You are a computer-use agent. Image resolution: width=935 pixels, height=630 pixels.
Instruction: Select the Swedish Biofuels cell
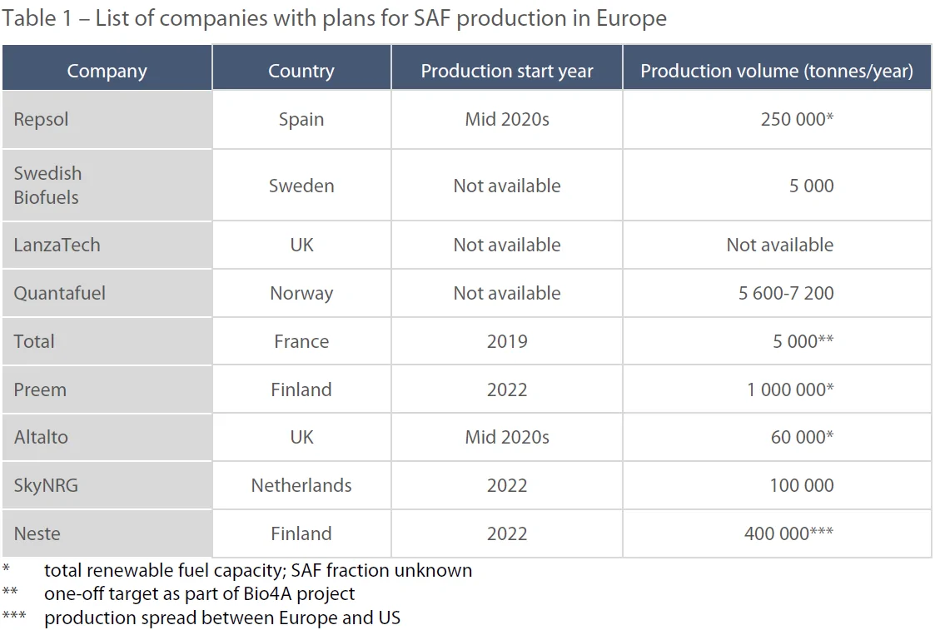pos(47,185)
